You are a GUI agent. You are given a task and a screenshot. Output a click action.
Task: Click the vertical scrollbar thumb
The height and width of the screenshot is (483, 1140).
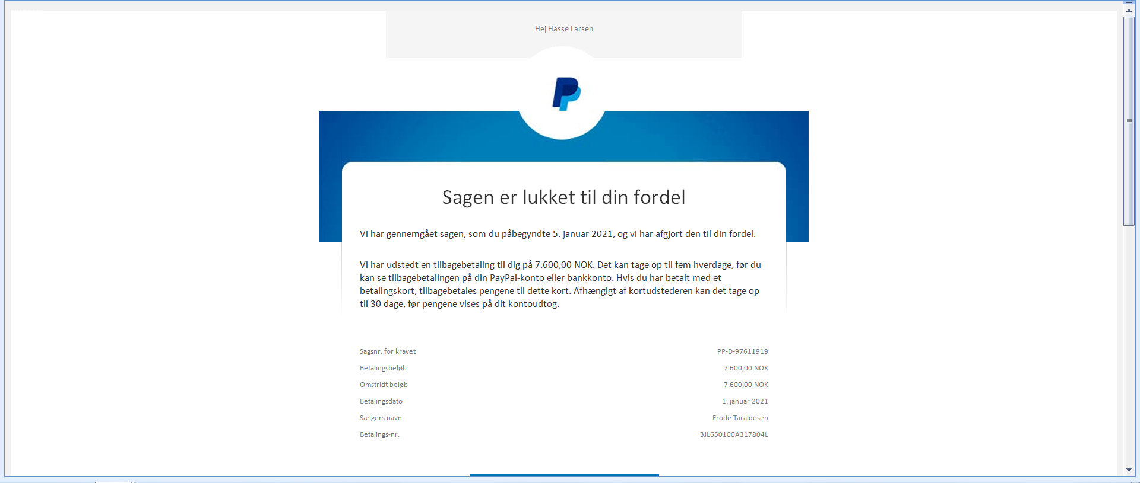pos(1129,121)
